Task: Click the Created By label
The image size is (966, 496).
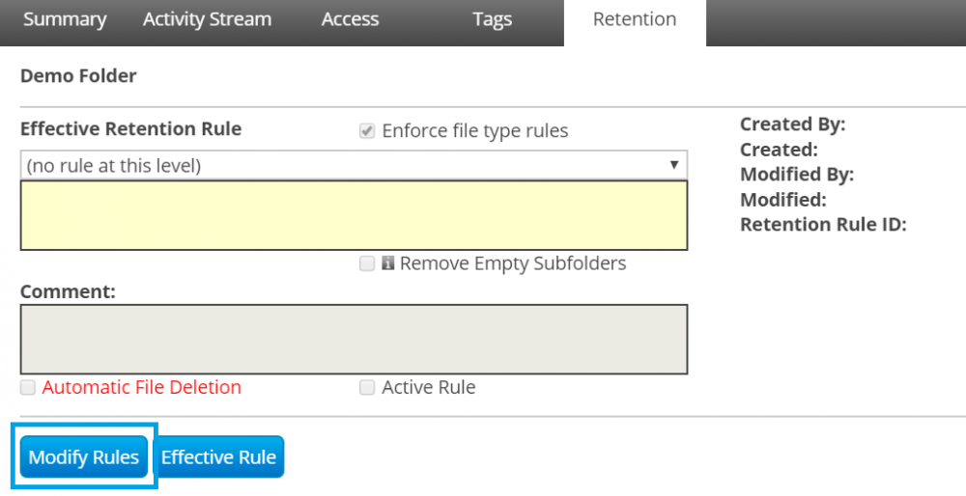Action: 792,124
